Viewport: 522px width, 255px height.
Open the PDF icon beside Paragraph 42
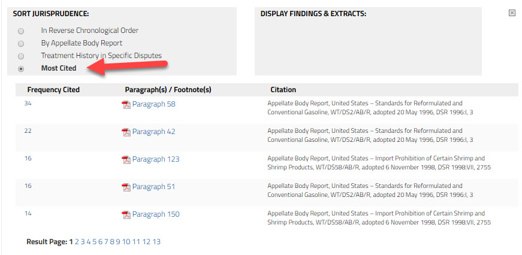pyautogui.click(x=126, y=132)
